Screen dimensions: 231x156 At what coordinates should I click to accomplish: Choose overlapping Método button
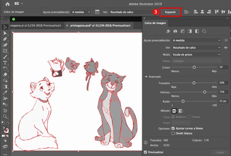tap(180, 111)
